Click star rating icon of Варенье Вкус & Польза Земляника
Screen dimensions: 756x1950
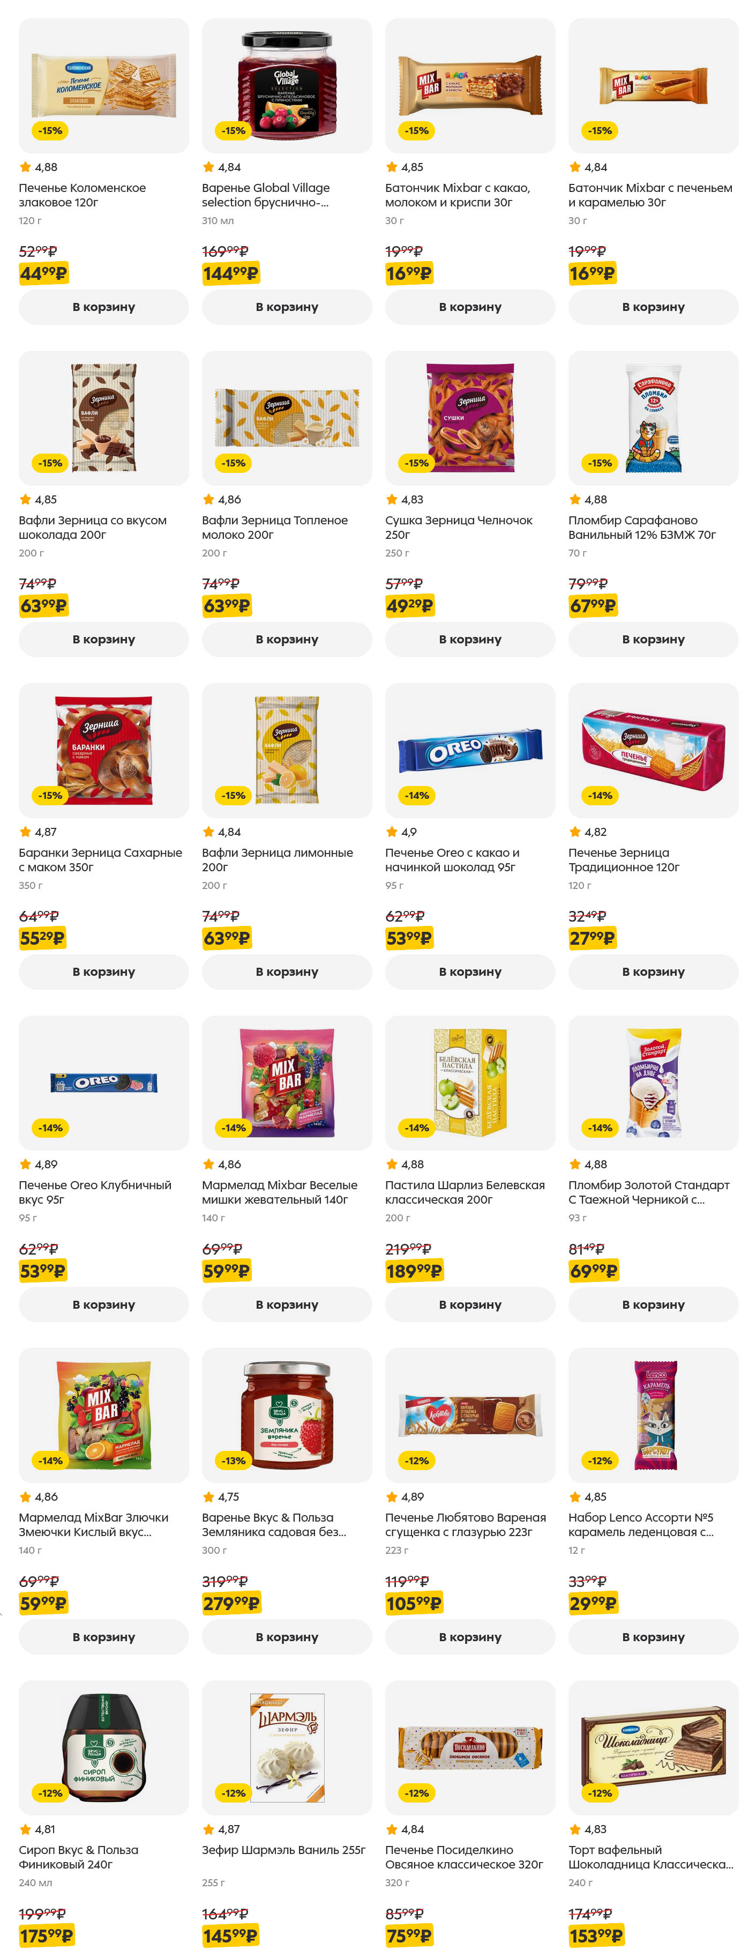[209, 1496]
